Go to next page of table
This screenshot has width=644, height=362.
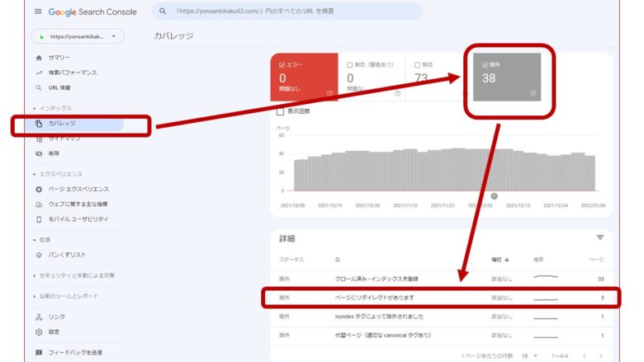click(601, 356)
